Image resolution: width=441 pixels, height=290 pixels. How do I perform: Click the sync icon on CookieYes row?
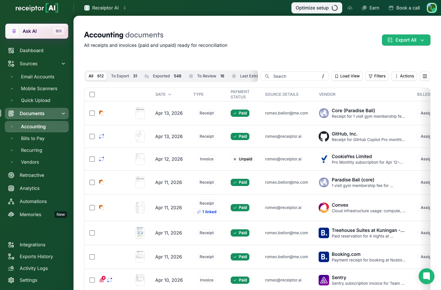(x=102, y=159)
